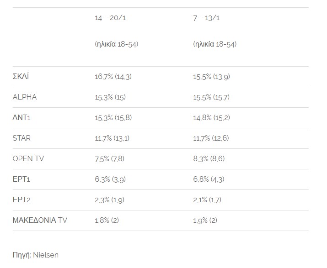Click ΜΑΚΕΔΟΝΙΑ TV value 1,9% (2)
Image resolution: width=327 pixels, height=268 pixels.
click(205, 221)
